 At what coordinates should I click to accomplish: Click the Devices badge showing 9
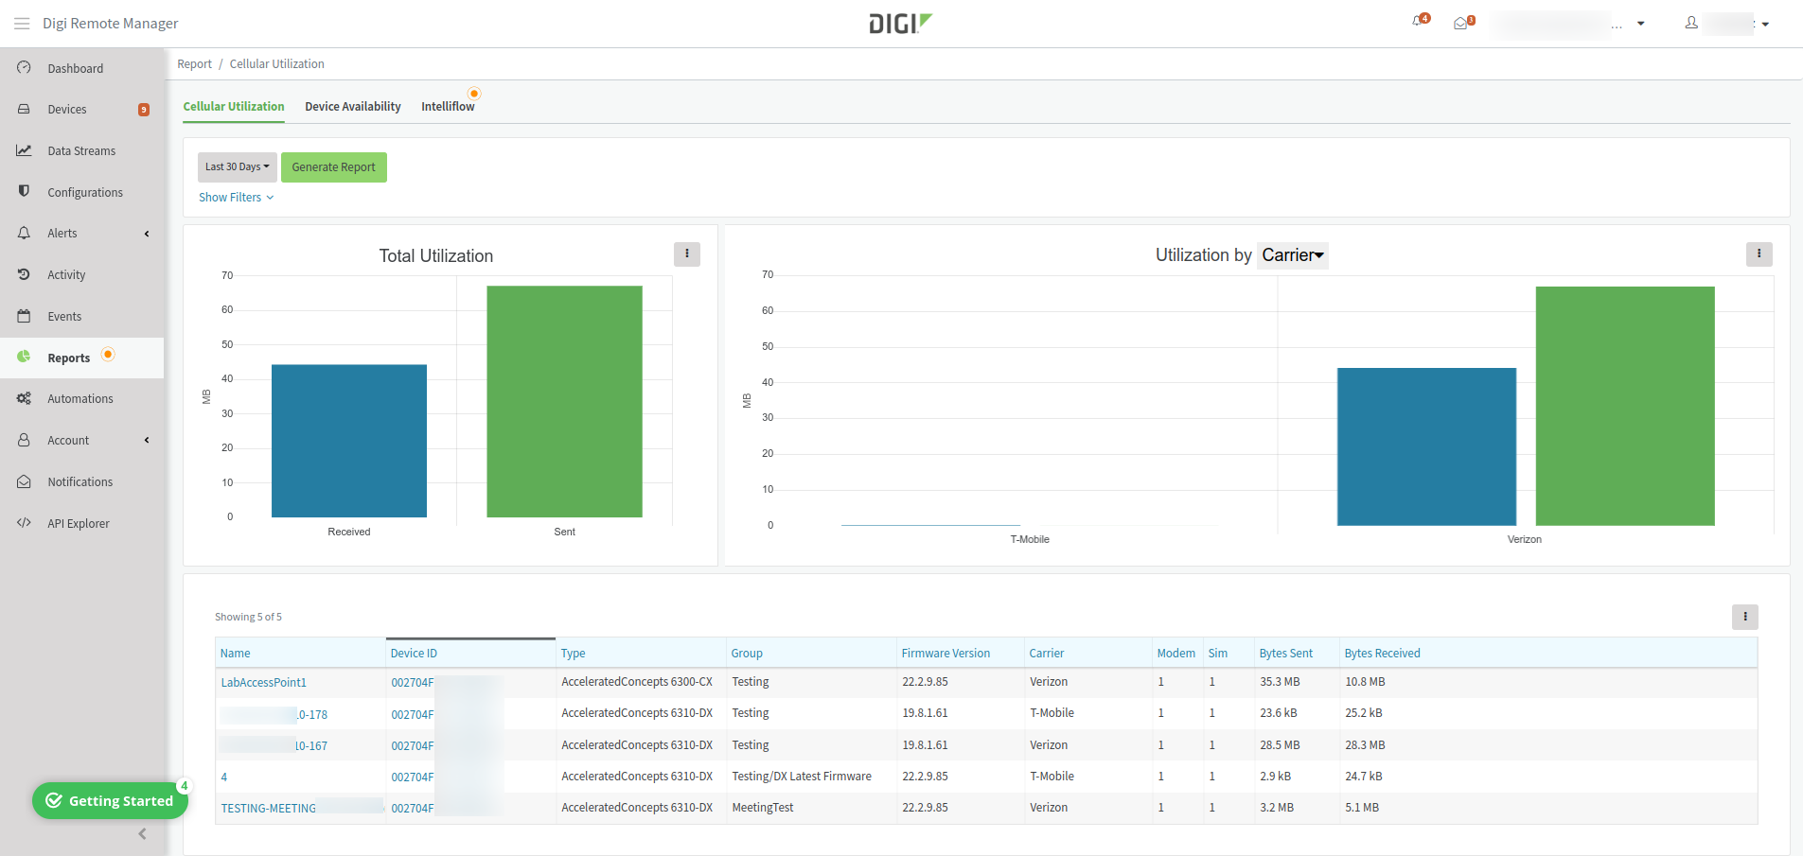pos(144,110)
